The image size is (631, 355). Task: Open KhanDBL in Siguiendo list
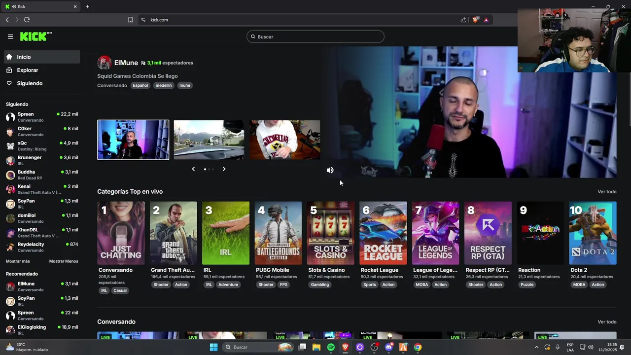click(42, 233)
